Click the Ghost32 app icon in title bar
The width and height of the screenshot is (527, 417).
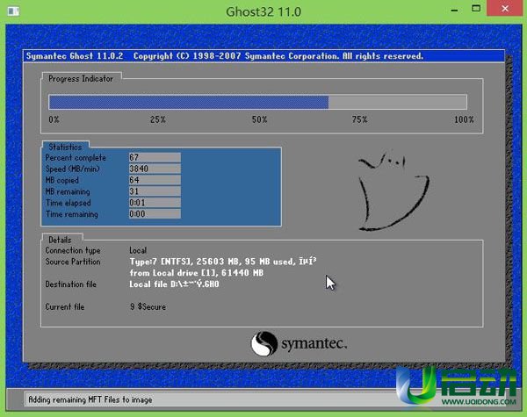[x=12, y=13]
